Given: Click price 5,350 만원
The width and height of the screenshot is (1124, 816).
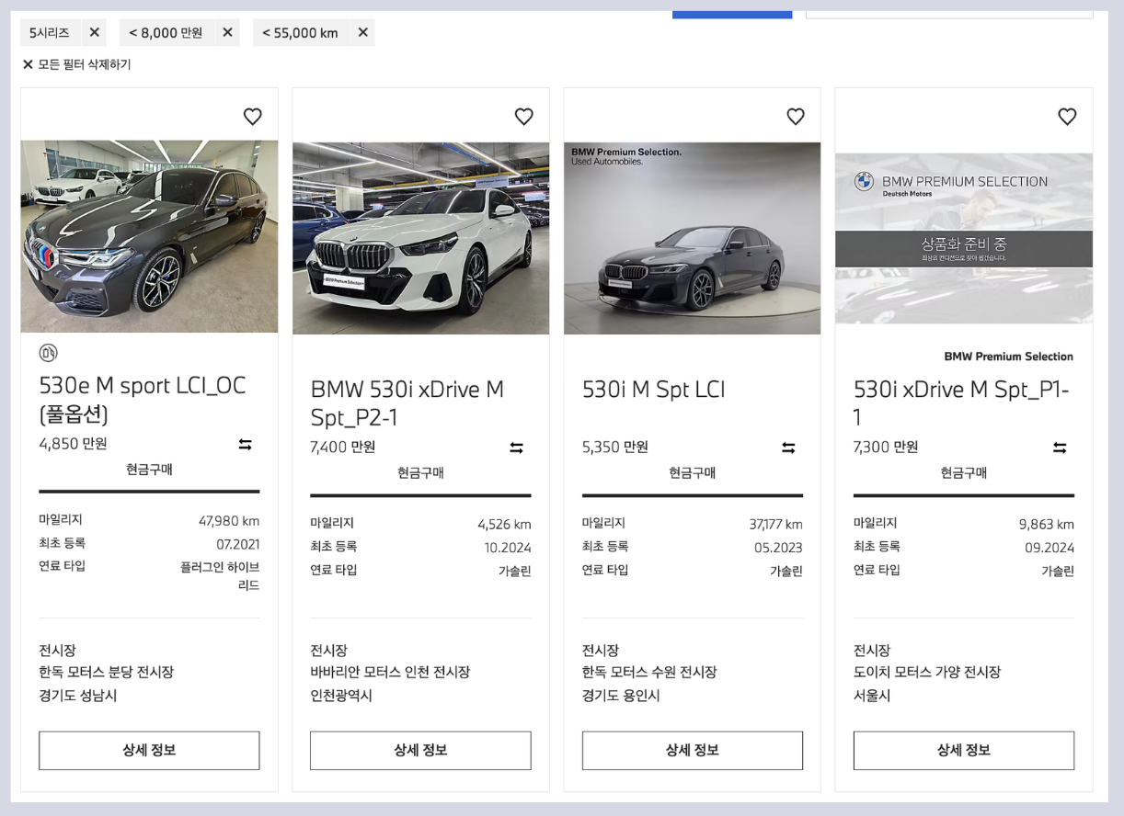Looking at the screenshot, I should tap(615, 448).
